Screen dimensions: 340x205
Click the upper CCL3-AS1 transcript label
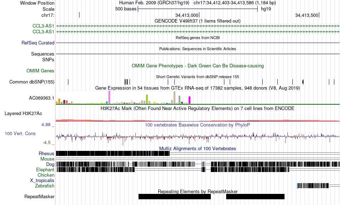43,26
